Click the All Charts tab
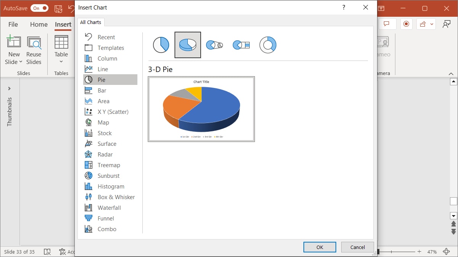This screenshot has width=458, height=257. tap(91, 22)
